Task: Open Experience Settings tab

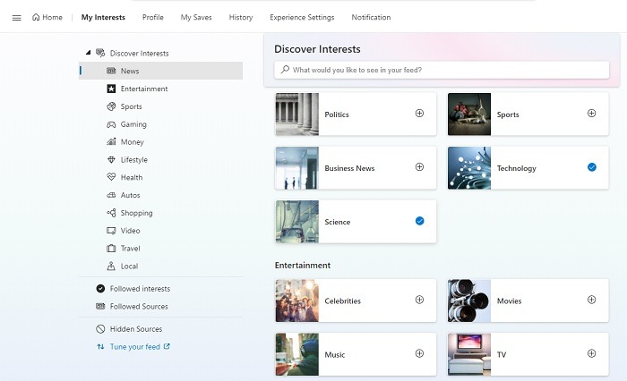Action: [x=302, y=17]
